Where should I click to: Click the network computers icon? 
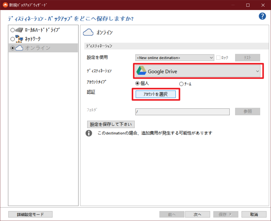[x=19, y=39]
